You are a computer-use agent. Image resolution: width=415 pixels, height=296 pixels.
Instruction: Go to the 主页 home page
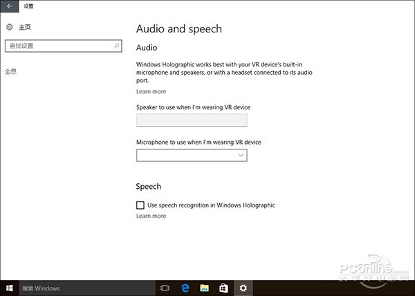pyautogui.click(x=25, y=27)
